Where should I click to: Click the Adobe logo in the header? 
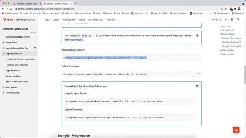(x=8, y=20)
